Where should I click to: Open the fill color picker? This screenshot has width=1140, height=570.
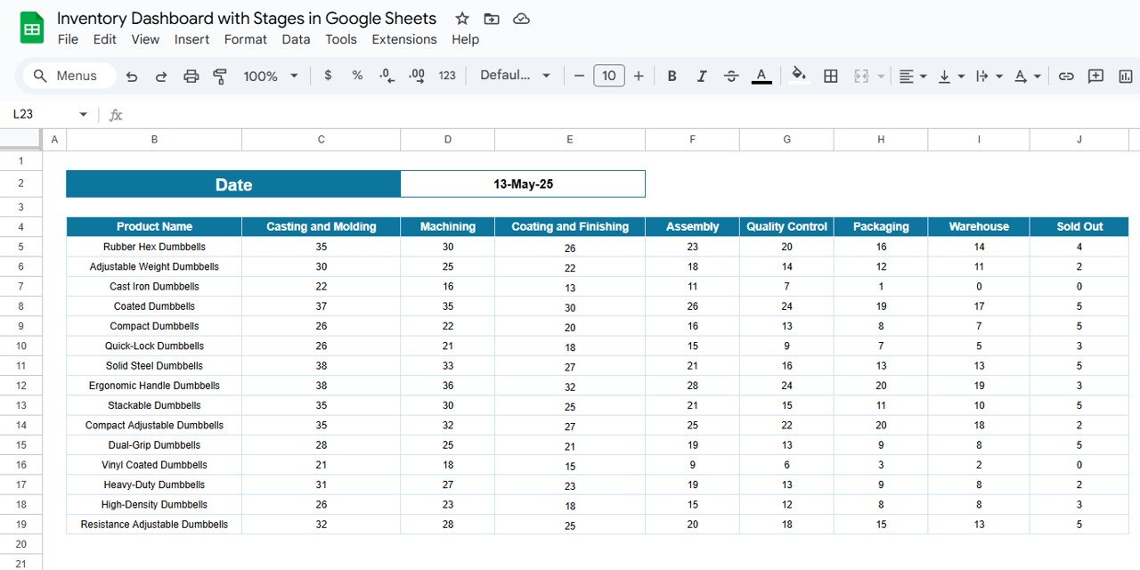(799, 76)
